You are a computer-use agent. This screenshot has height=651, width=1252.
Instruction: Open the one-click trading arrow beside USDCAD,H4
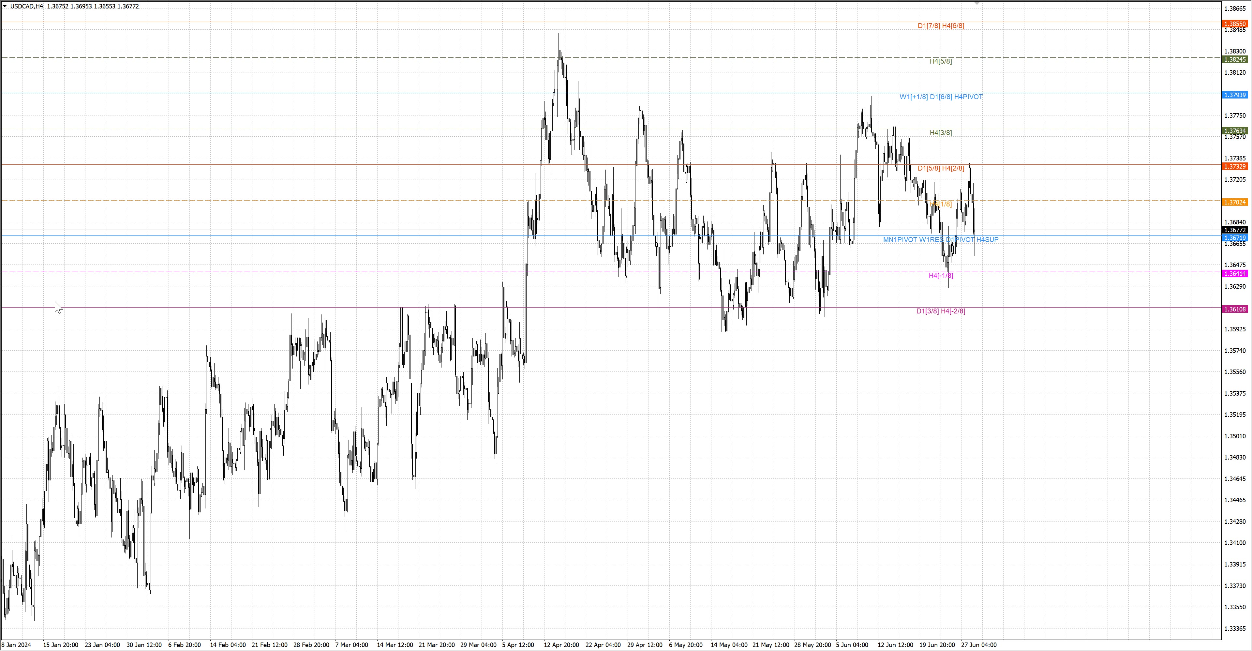[x=5, y=6]
